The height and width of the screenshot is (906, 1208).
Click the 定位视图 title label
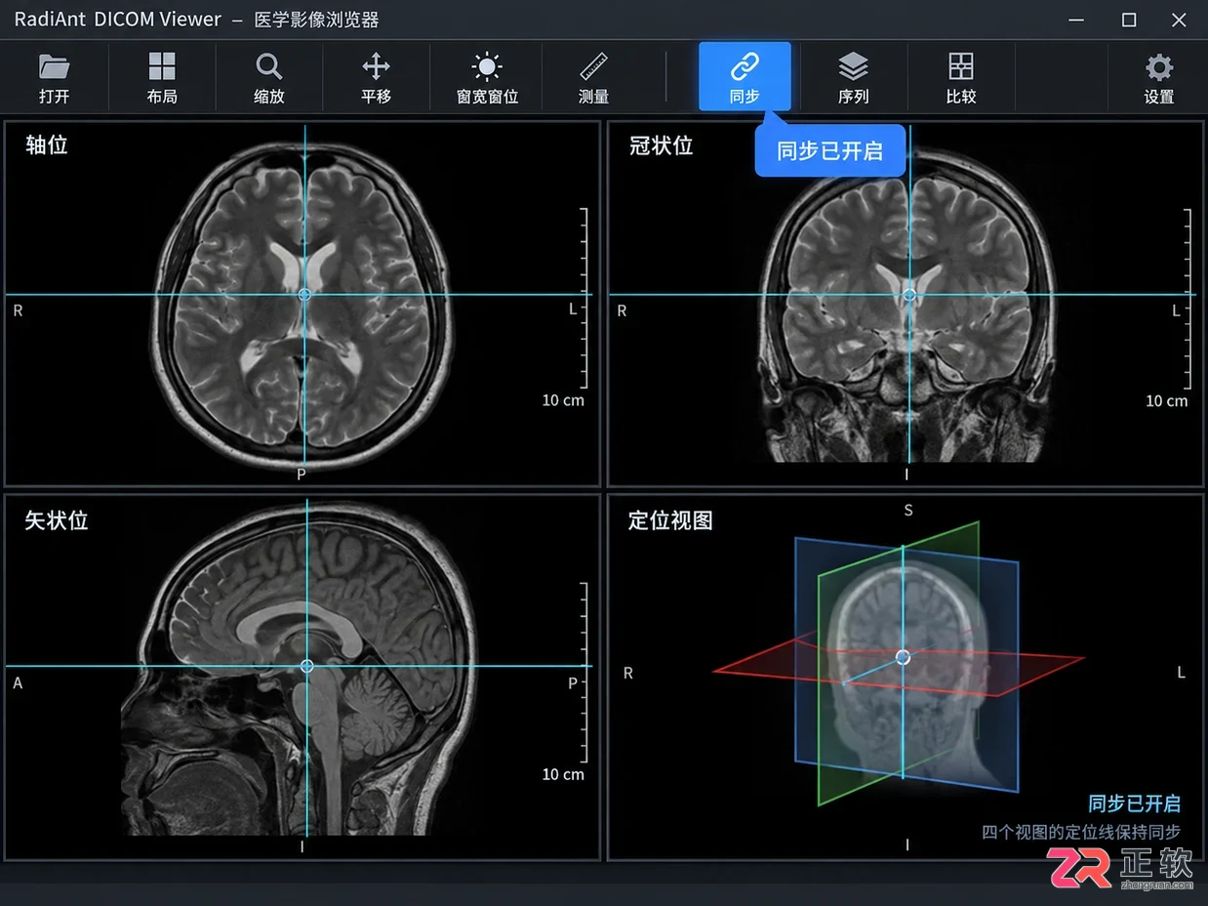click(670, 520)
